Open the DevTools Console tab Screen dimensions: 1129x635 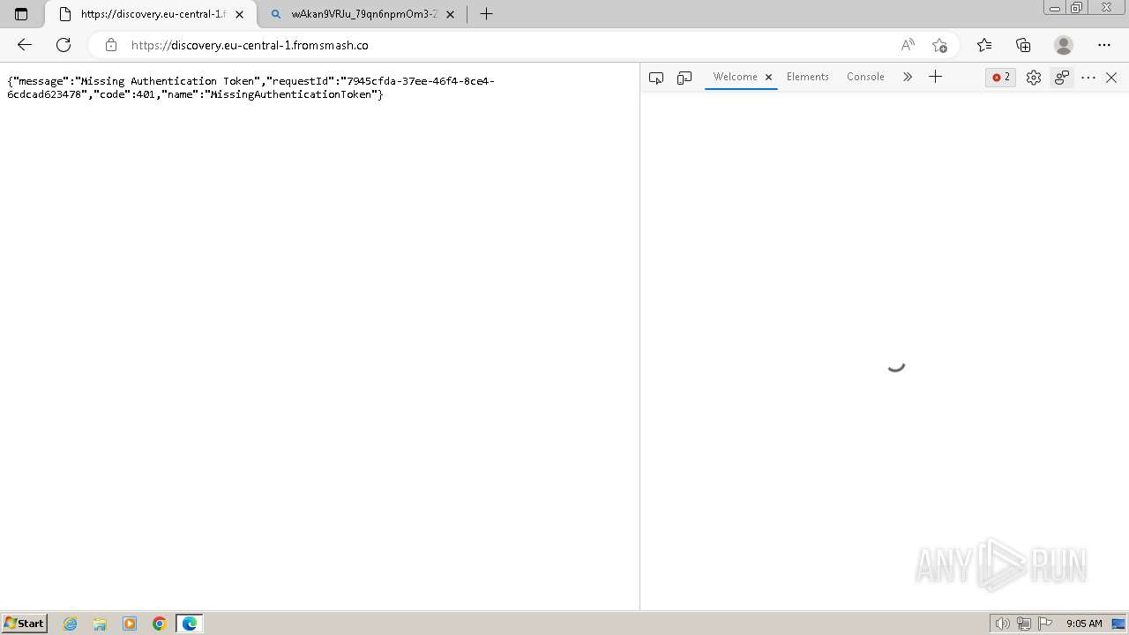coord(865,77)
